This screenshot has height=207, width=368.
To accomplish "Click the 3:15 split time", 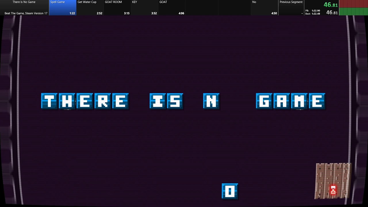I will 127,13.
